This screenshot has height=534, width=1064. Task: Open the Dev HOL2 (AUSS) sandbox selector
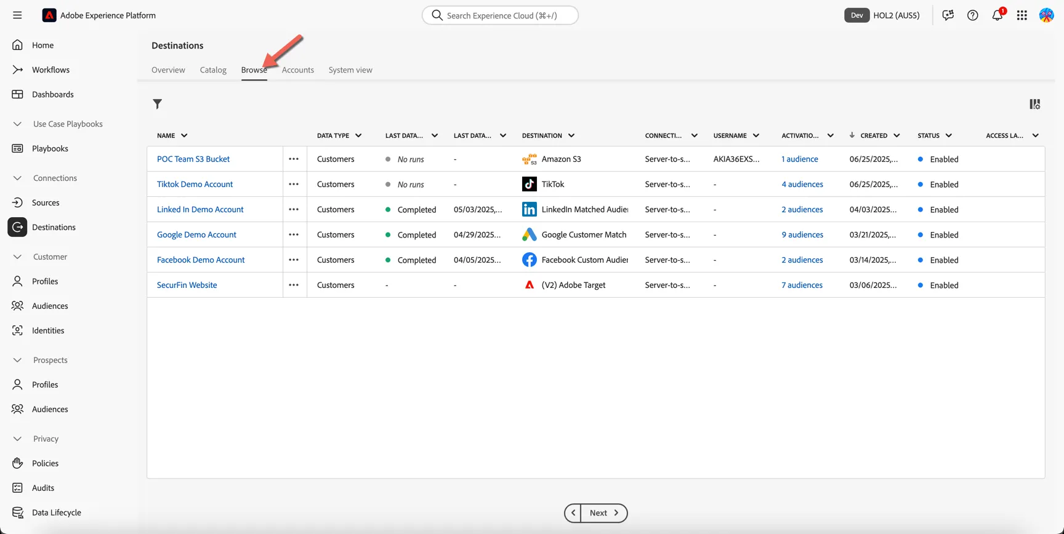coord(882,15)
